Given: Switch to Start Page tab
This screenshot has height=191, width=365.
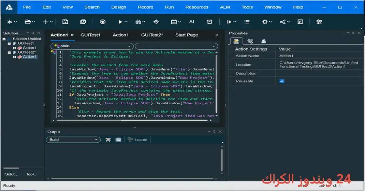Looking at the screenshot, I should pos(187,35).
